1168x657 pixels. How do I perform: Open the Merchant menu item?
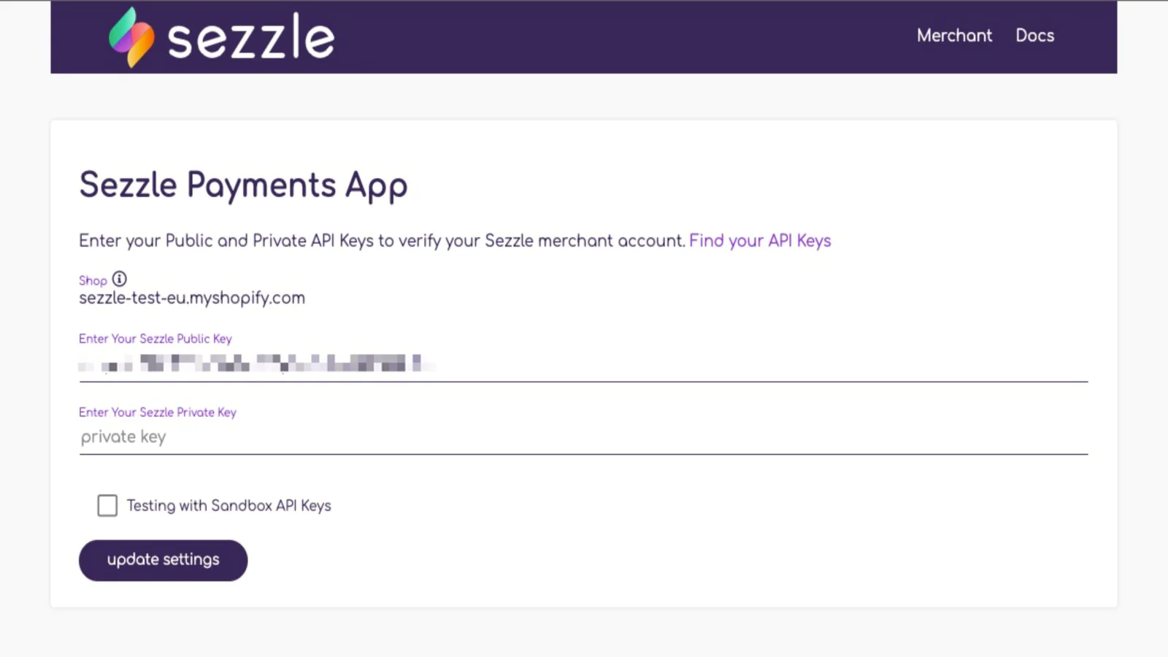pos(954,35)
